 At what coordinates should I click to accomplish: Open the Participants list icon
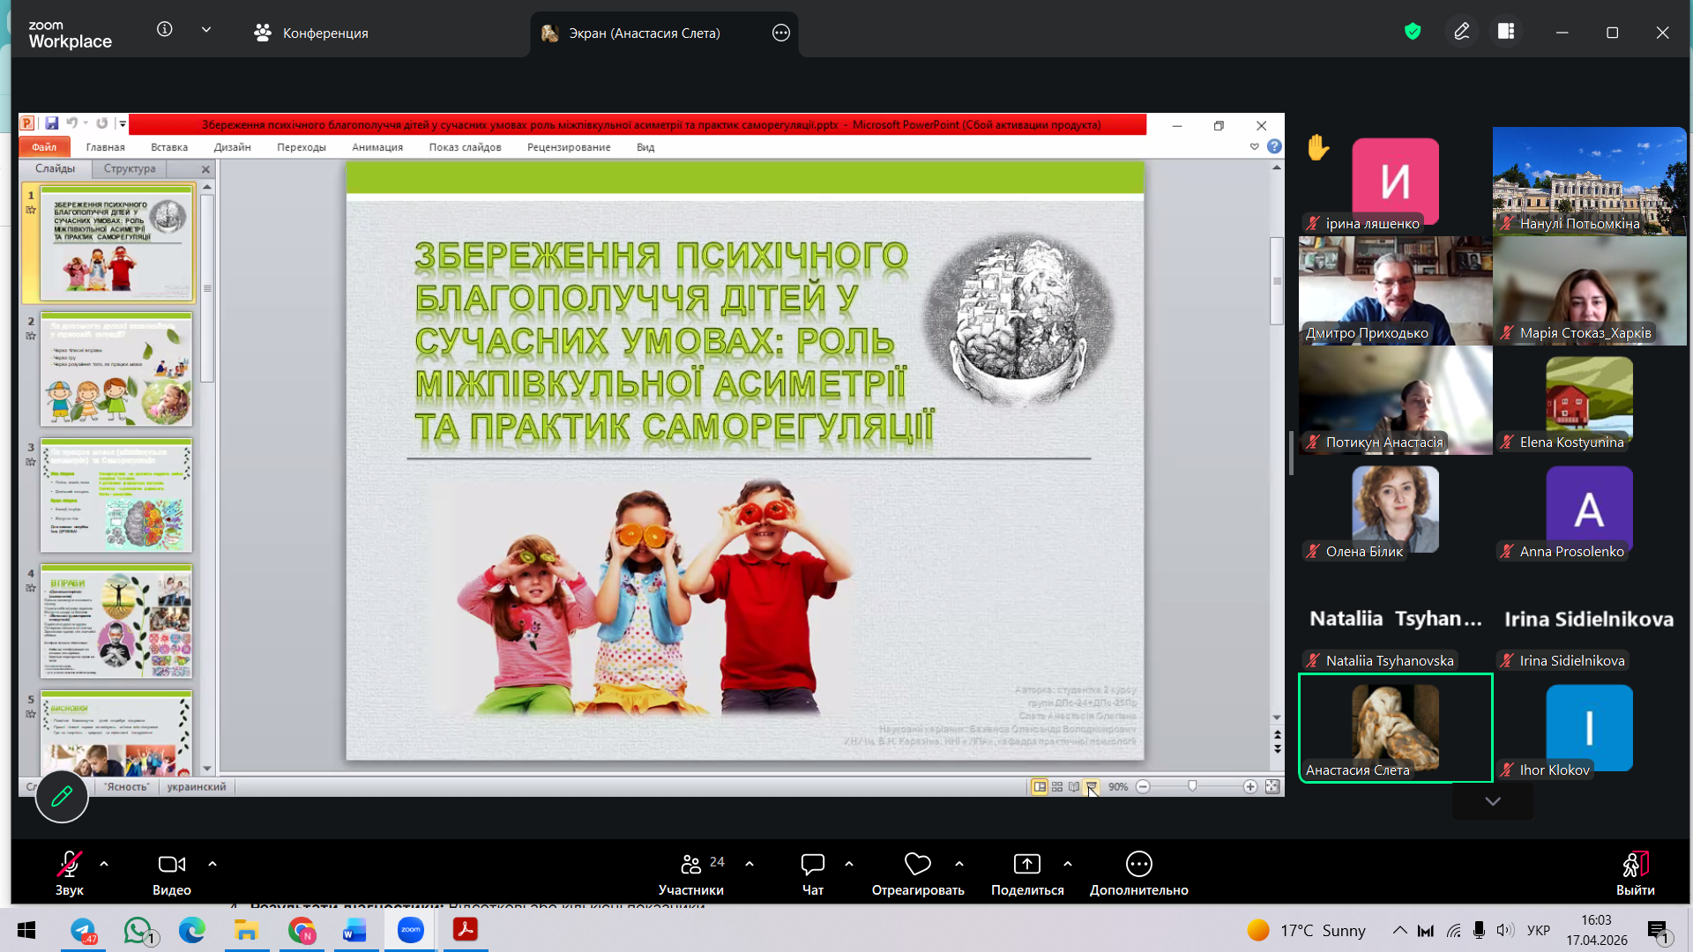(x=691, y=864)
